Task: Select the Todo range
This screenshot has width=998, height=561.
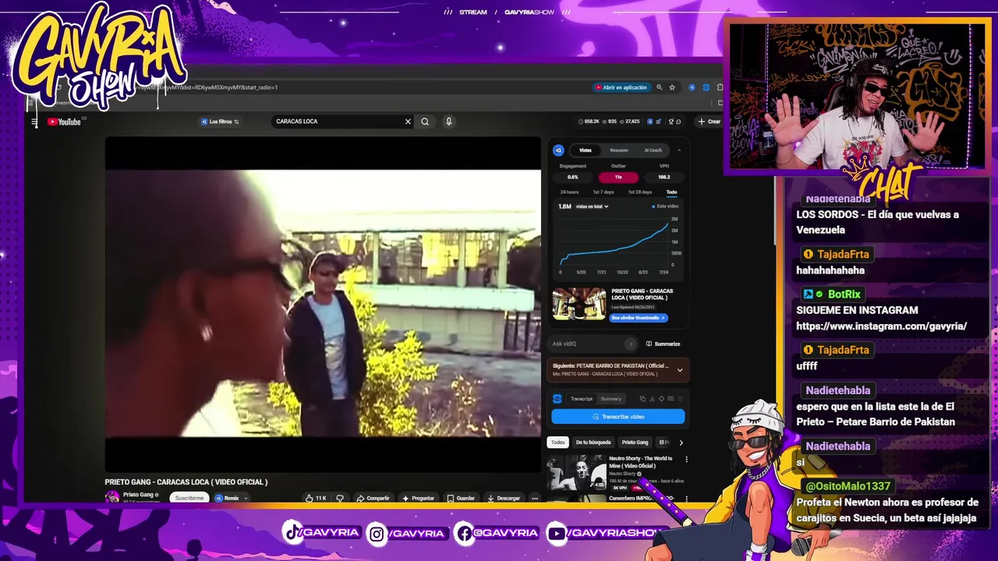Action: [x=671, y=192]
